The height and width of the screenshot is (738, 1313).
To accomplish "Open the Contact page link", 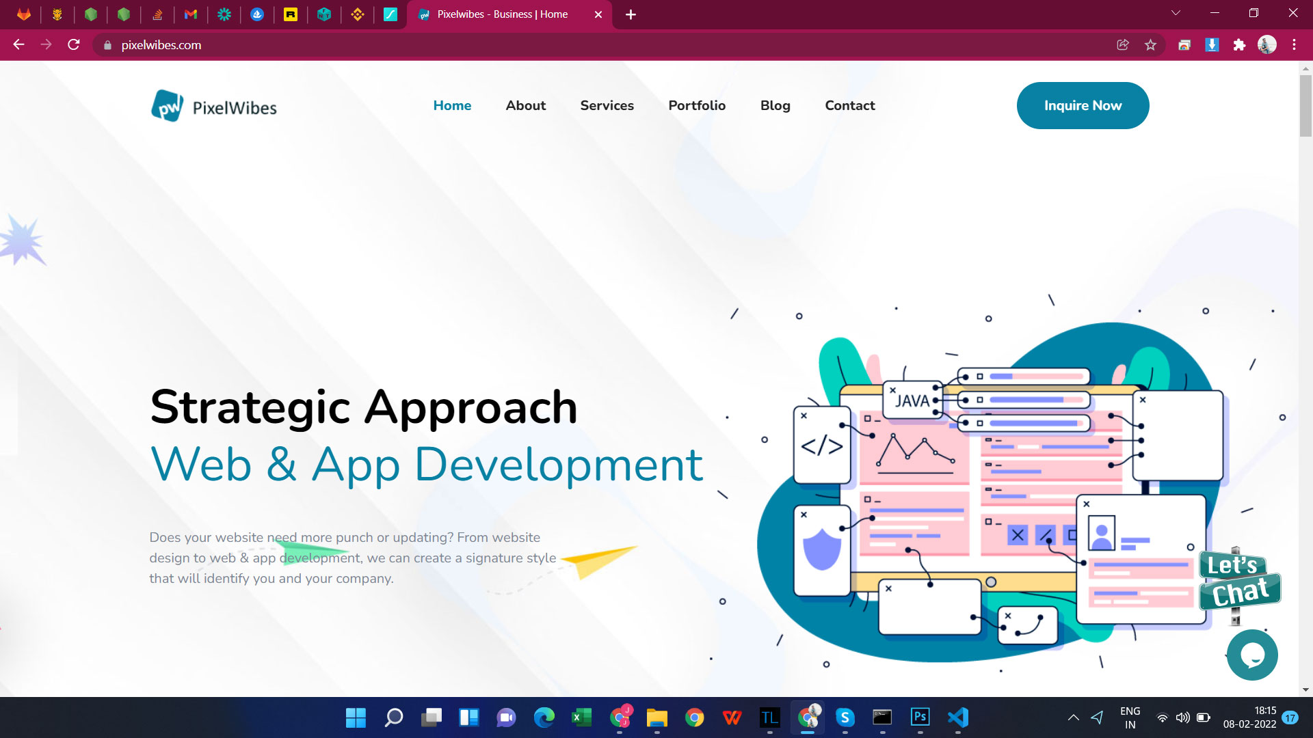I will pos(849,105).
